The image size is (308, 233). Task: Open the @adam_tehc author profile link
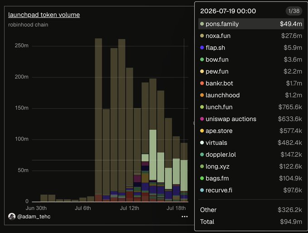click(34, 217)
